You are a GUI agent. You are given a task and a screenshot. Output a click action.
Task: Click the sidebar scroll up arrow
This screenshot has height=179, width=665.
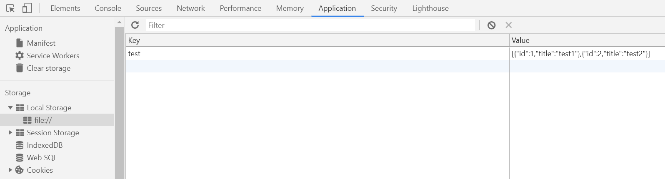[120, 22]
